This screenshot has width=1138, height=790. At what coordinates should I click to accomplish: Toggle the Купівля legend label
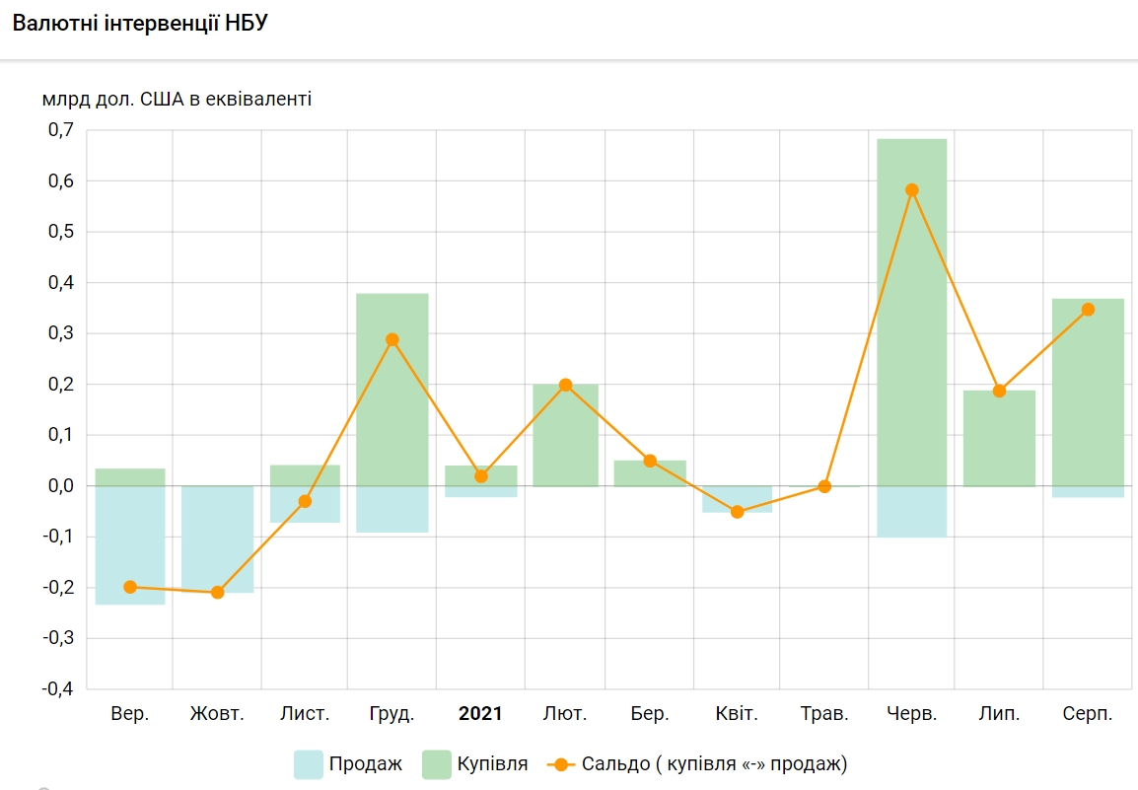coord(492,764)
